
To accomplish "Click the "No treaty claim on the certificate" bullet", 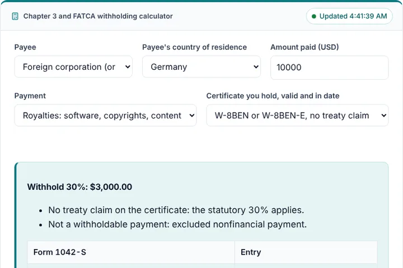I will pos(176,210).
